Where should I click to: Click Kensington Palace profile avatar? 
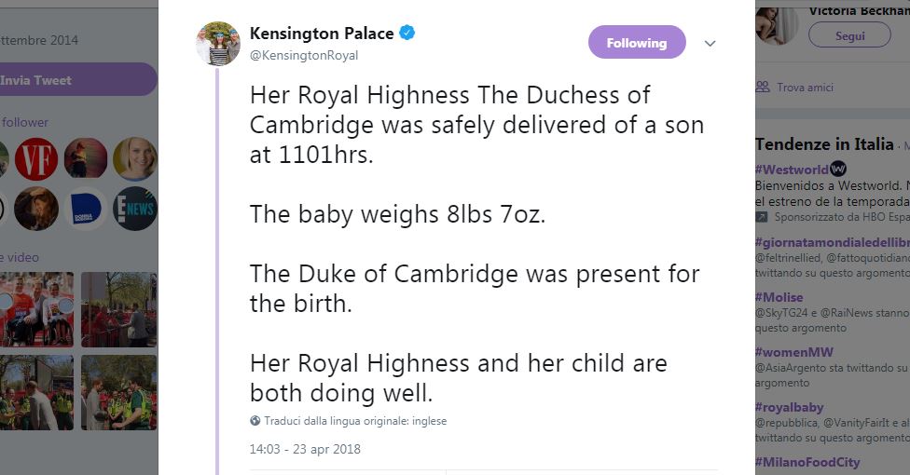pyautogui.click(x=218, y=43)
